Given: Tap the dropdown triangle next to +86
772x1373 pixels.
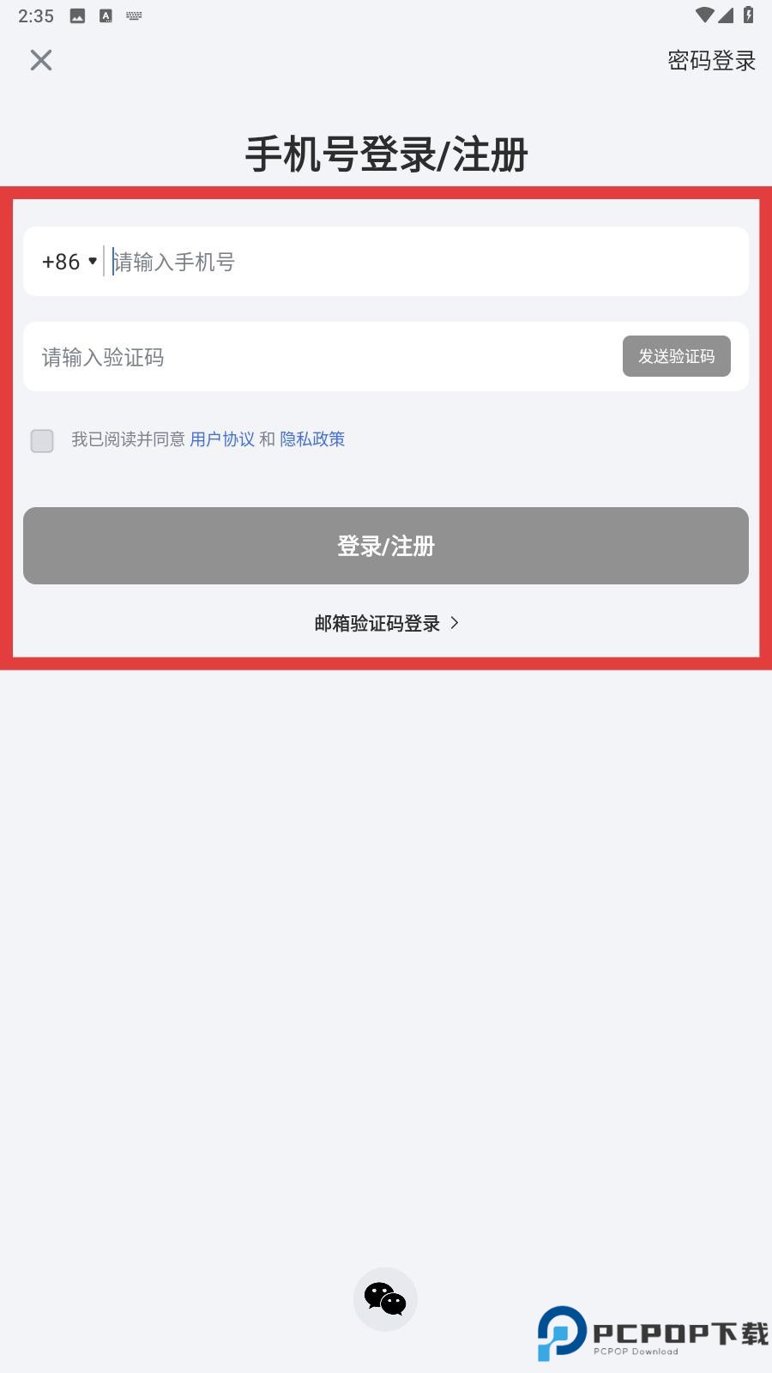Looking at the screenshot, I should 93,261.
